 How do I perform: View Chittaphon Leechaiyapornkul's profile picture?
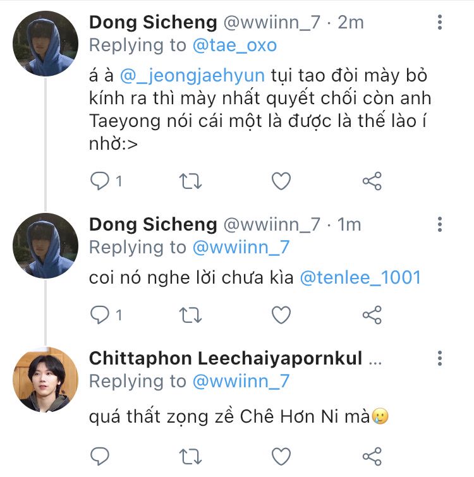[45, 380]
